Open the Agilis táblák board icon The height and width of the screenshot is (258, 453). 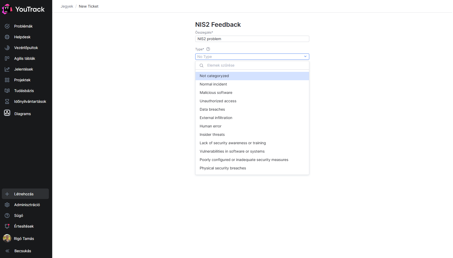coord(7,58)
